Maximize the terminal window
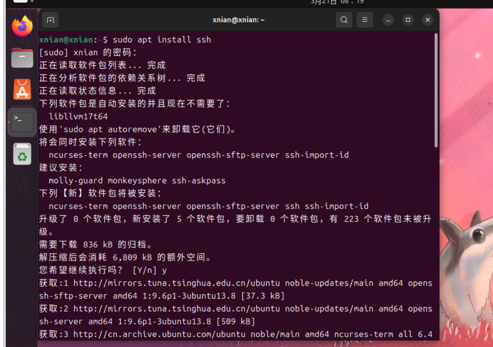The height and width of the screenshot is (347, 493). (408, 20)
